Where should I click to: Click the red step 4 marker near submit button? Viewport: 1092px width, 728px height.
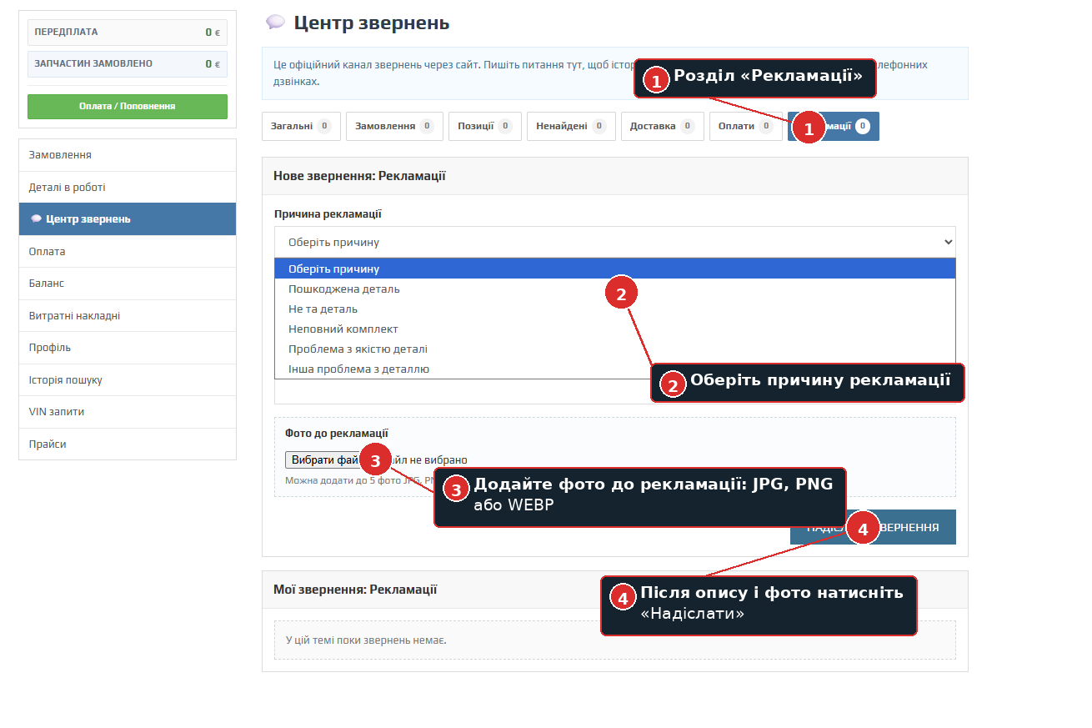[863, 529]
